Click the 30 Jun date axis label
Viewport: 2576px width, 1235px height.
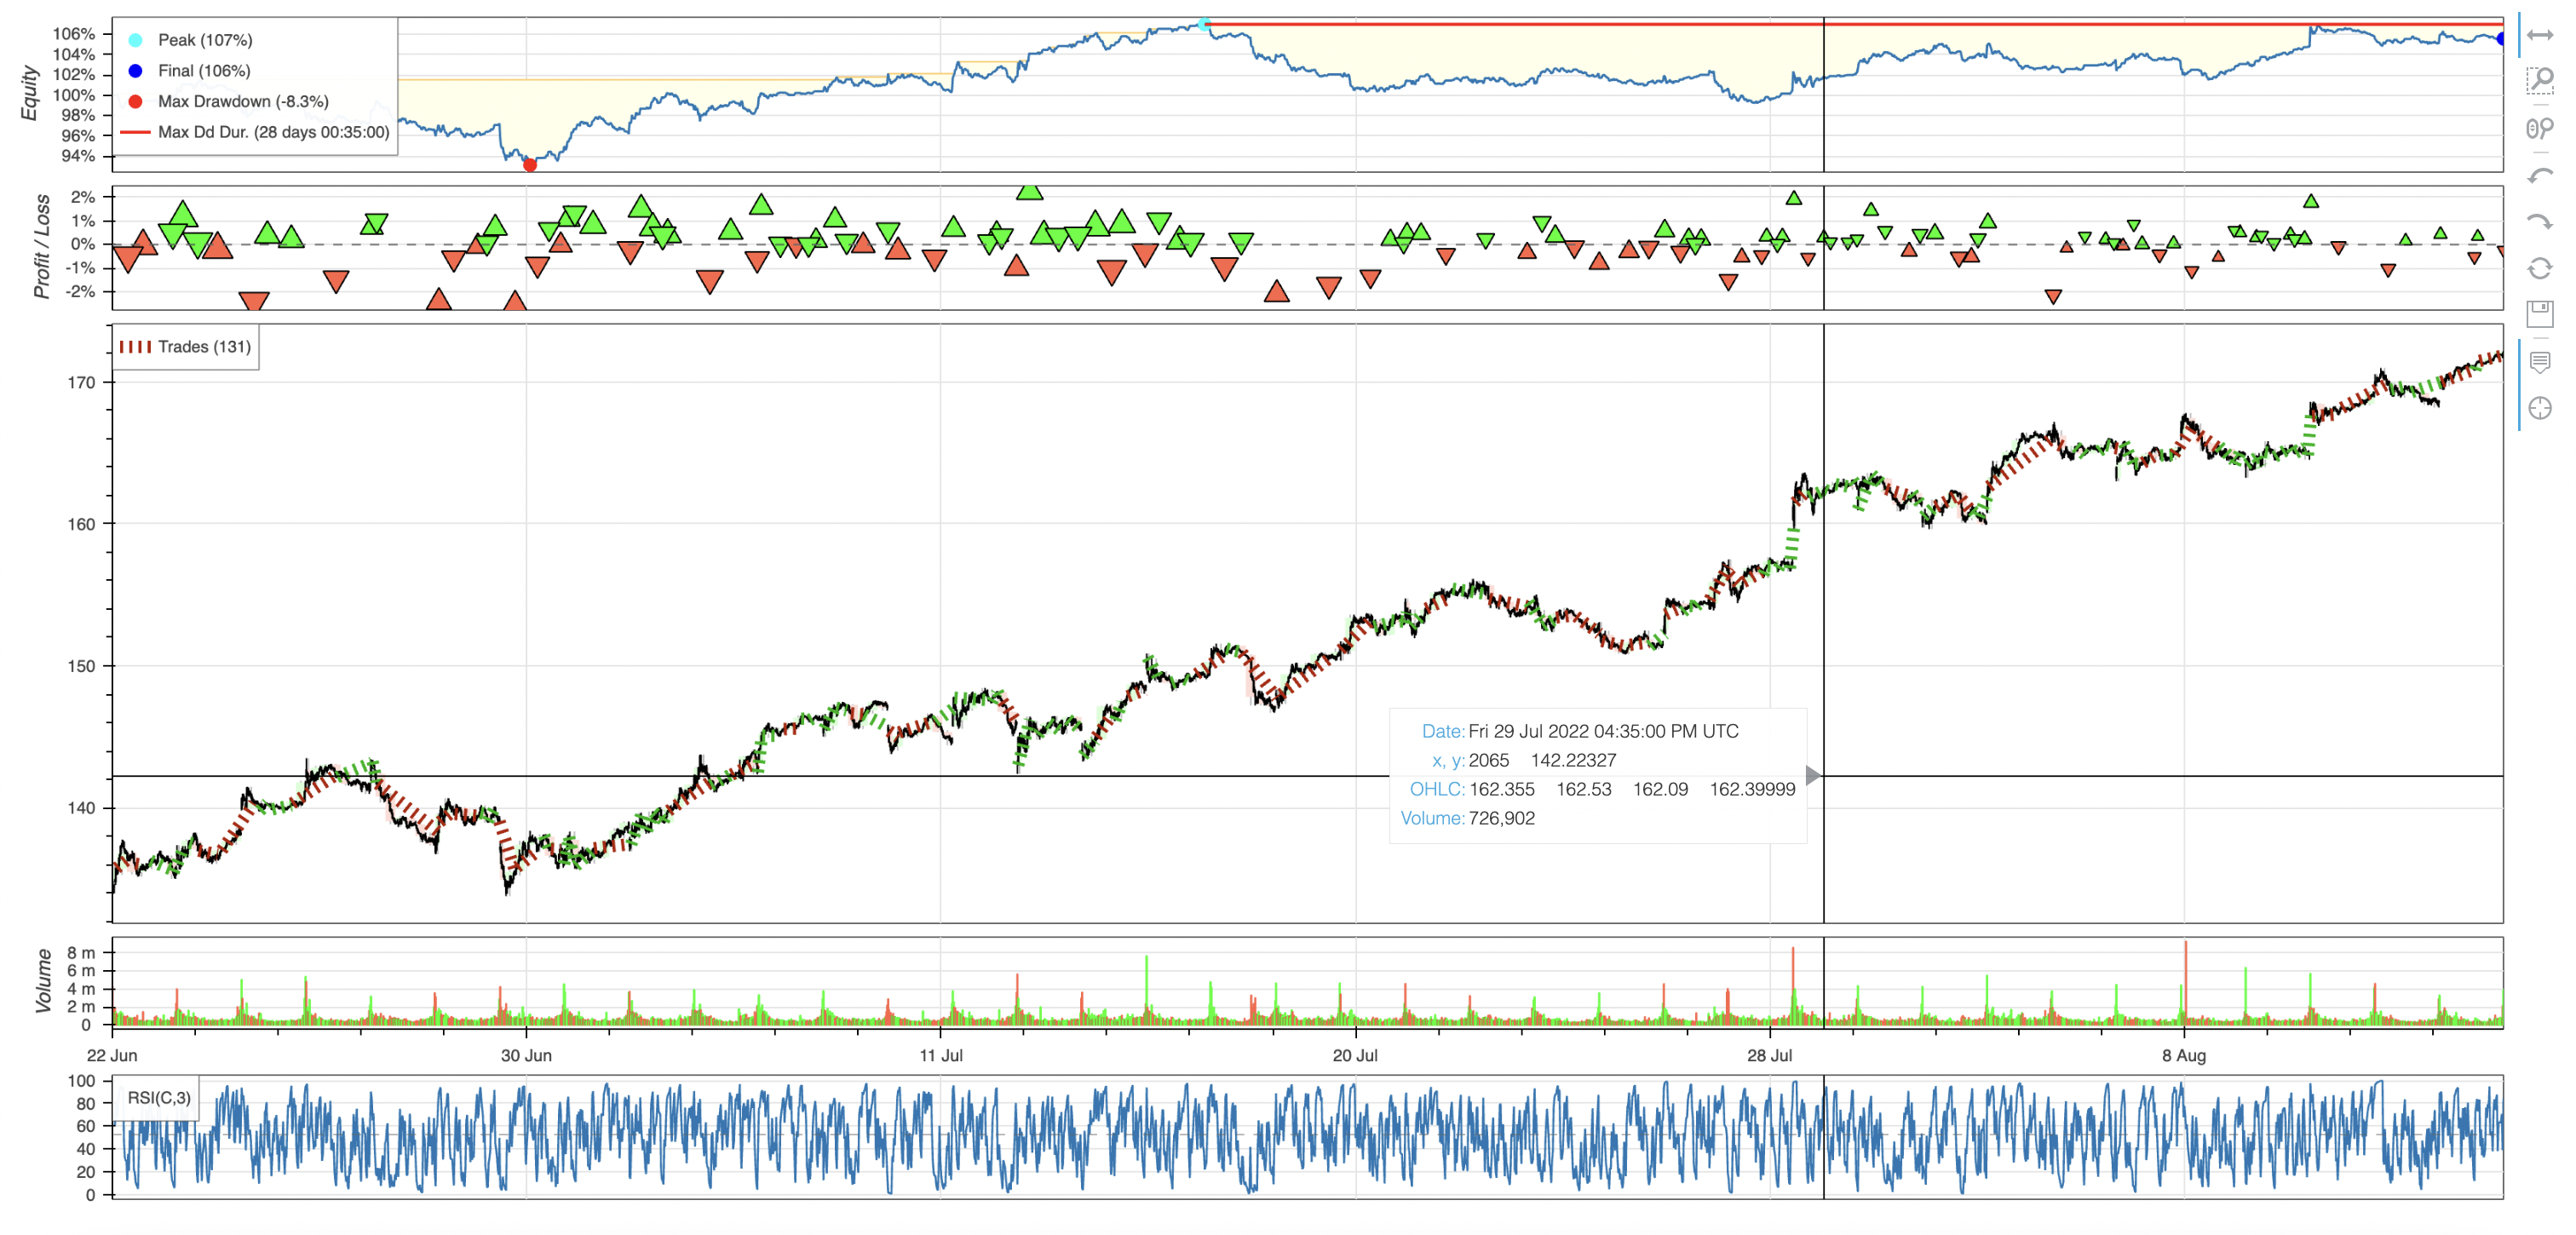click(526, 1055)
